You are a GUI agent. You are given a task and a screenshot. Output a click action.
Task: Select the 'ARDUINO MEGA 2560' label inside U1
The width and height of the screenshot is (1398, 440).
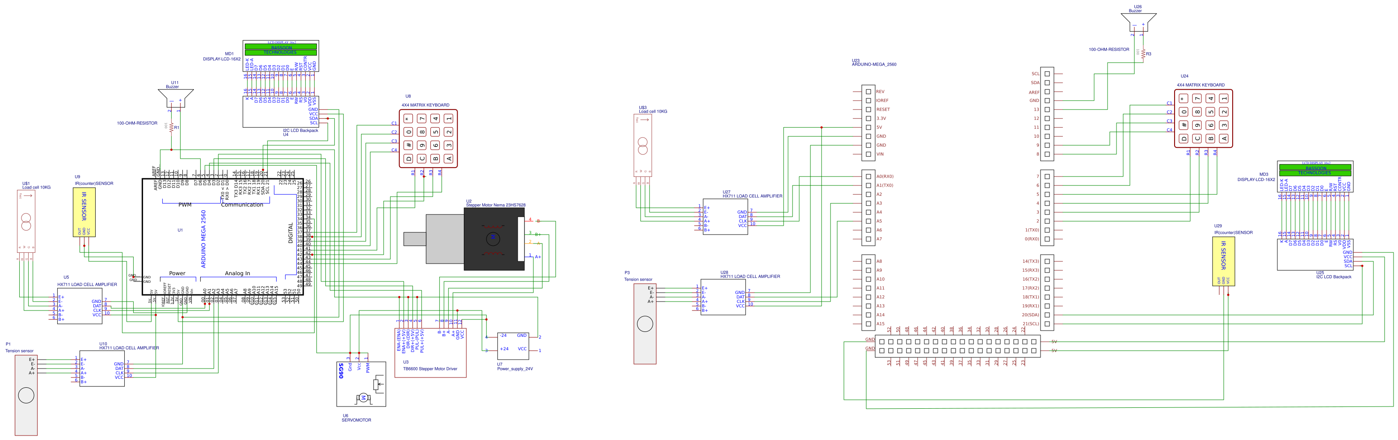pyautogui.click(x=204, y=239)
